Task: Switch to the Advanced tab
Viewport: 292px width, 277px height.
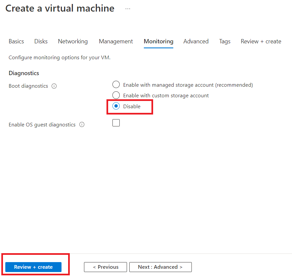Action: click(x=196, y=41)
